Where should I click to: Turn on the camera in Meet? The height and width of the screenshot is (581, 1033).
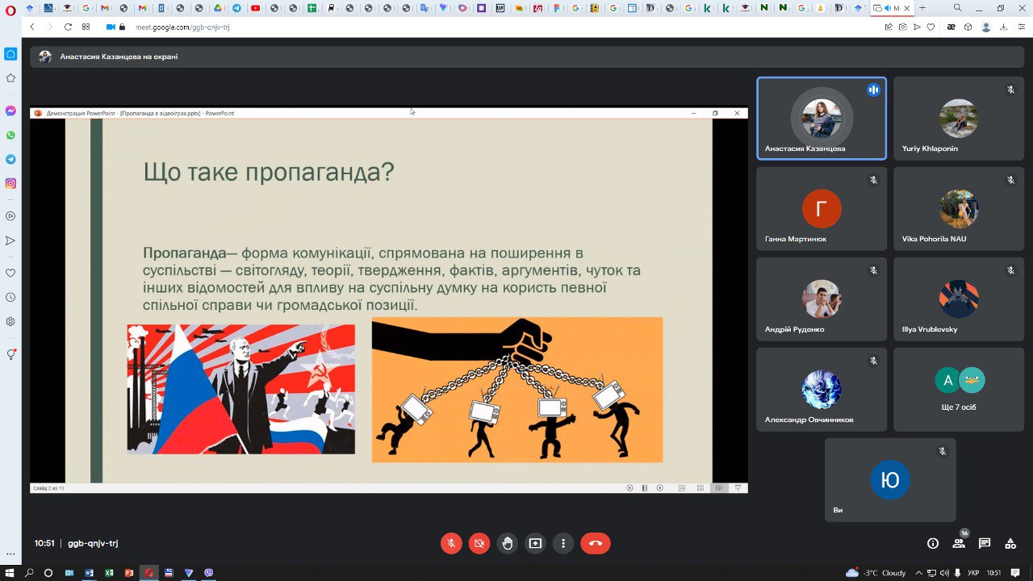tap(479, 543)
